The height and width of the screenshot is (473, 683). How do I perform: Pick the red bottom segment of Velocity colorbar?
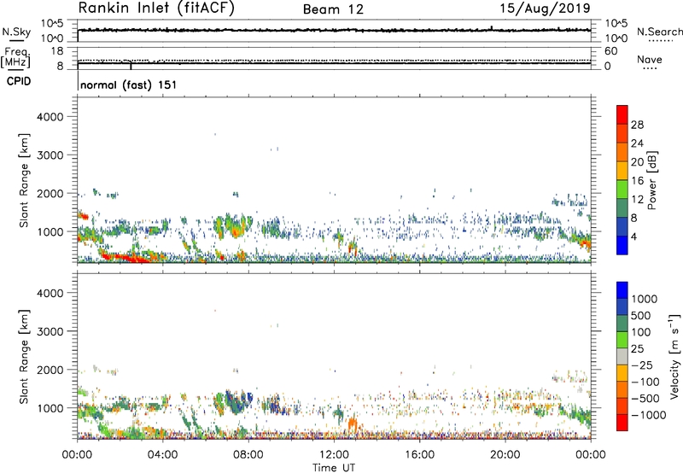(x=622, y=423)
